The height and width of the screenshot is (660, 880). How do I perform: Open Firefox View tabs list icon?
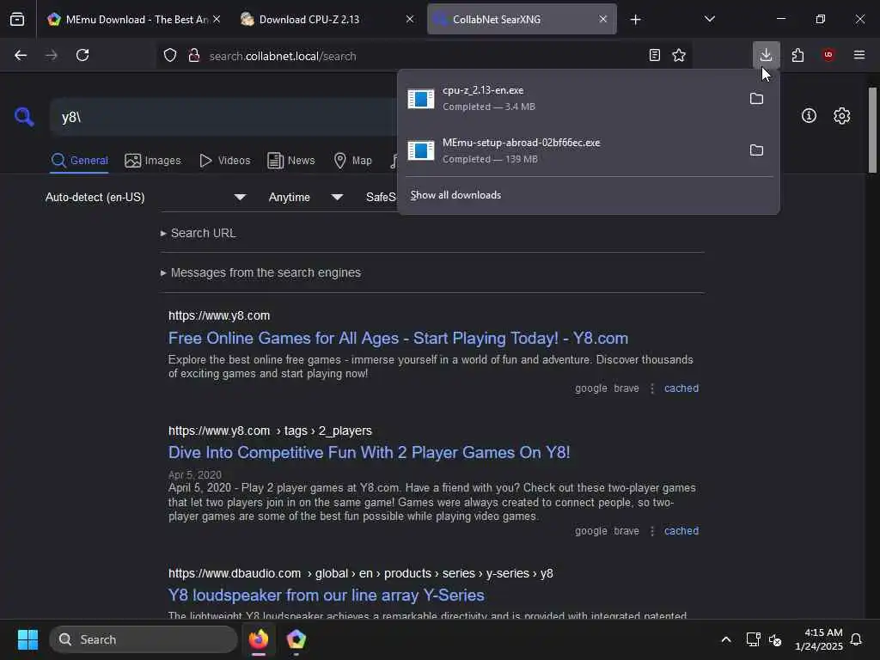click(x=17, y=19)
